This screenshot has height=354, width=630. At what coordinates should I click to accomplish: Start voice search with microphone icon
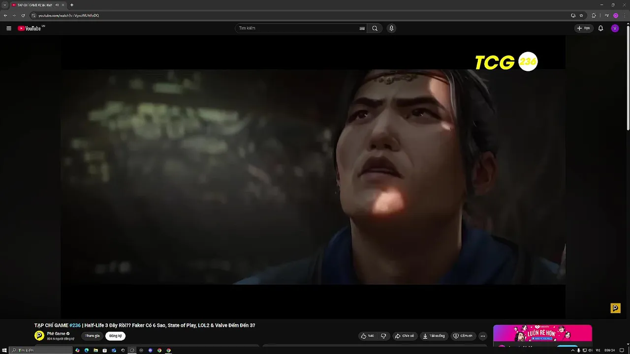point(391,29)
